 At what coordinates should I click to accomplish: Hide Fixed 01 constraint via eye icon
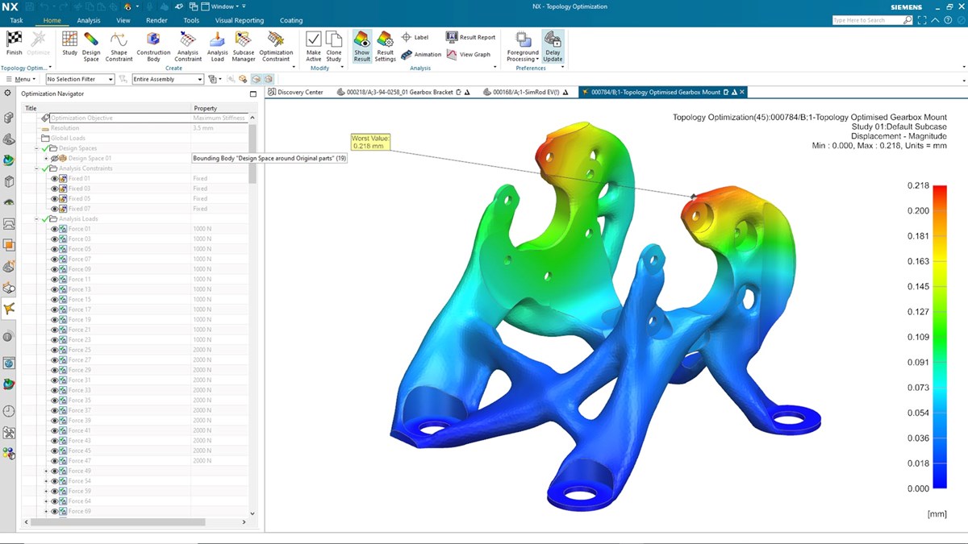click(55, 178)
